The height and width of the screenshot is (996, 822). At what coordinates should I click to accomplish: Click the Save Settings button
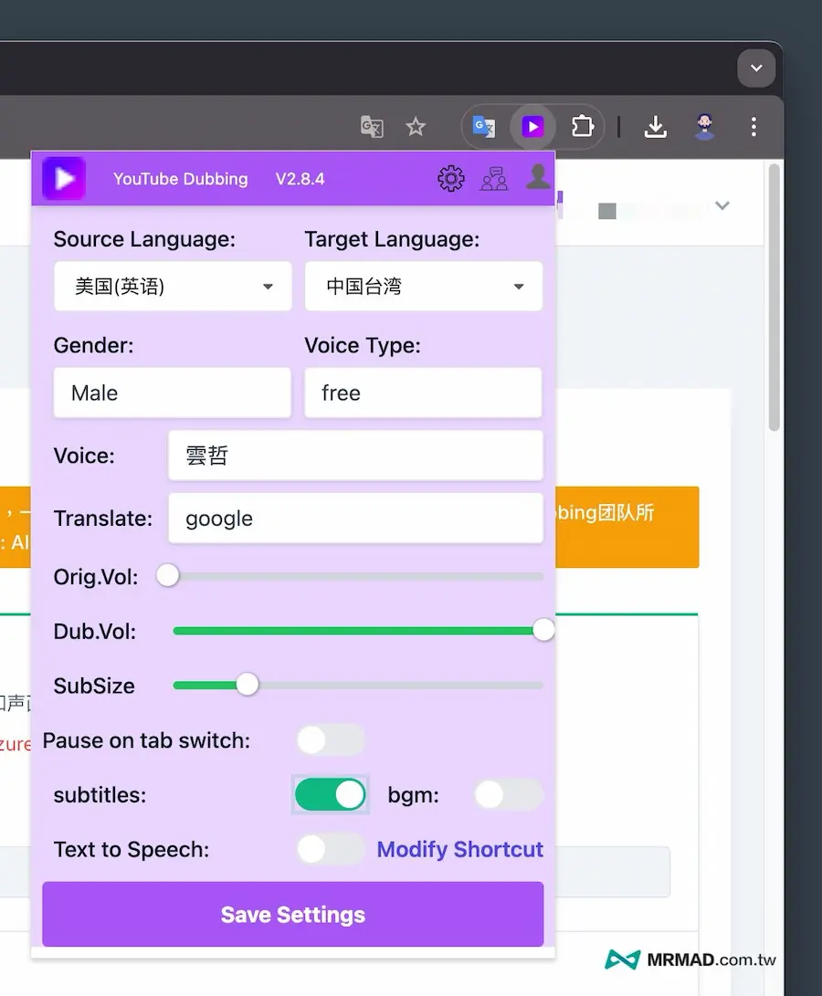click(x=293, y=915)
